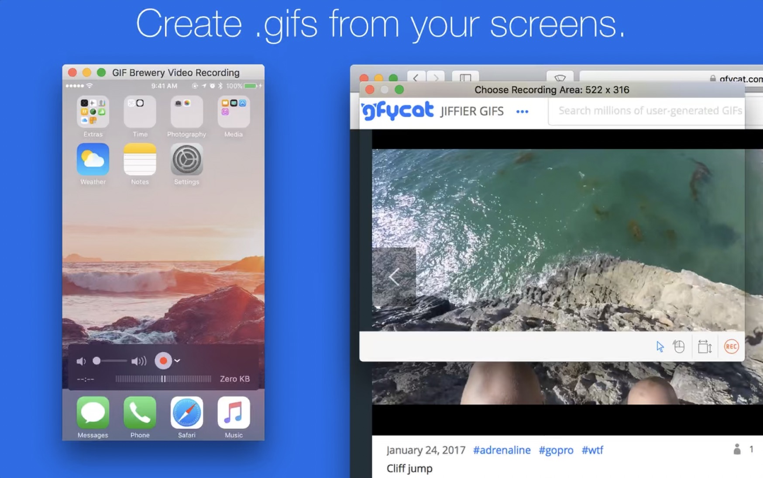Click the iPhone Wi-Fi status icon
The width and height of the screenshot is (763, 478).
click(89, 86)
